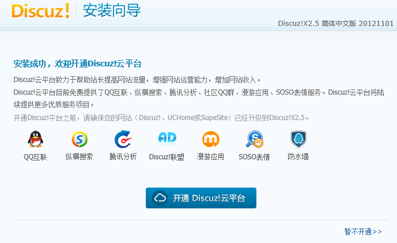Click sentence starting Discuz!云平台致力于帮助站长
This screenshot has width=397, height=243.
point(137,80)
